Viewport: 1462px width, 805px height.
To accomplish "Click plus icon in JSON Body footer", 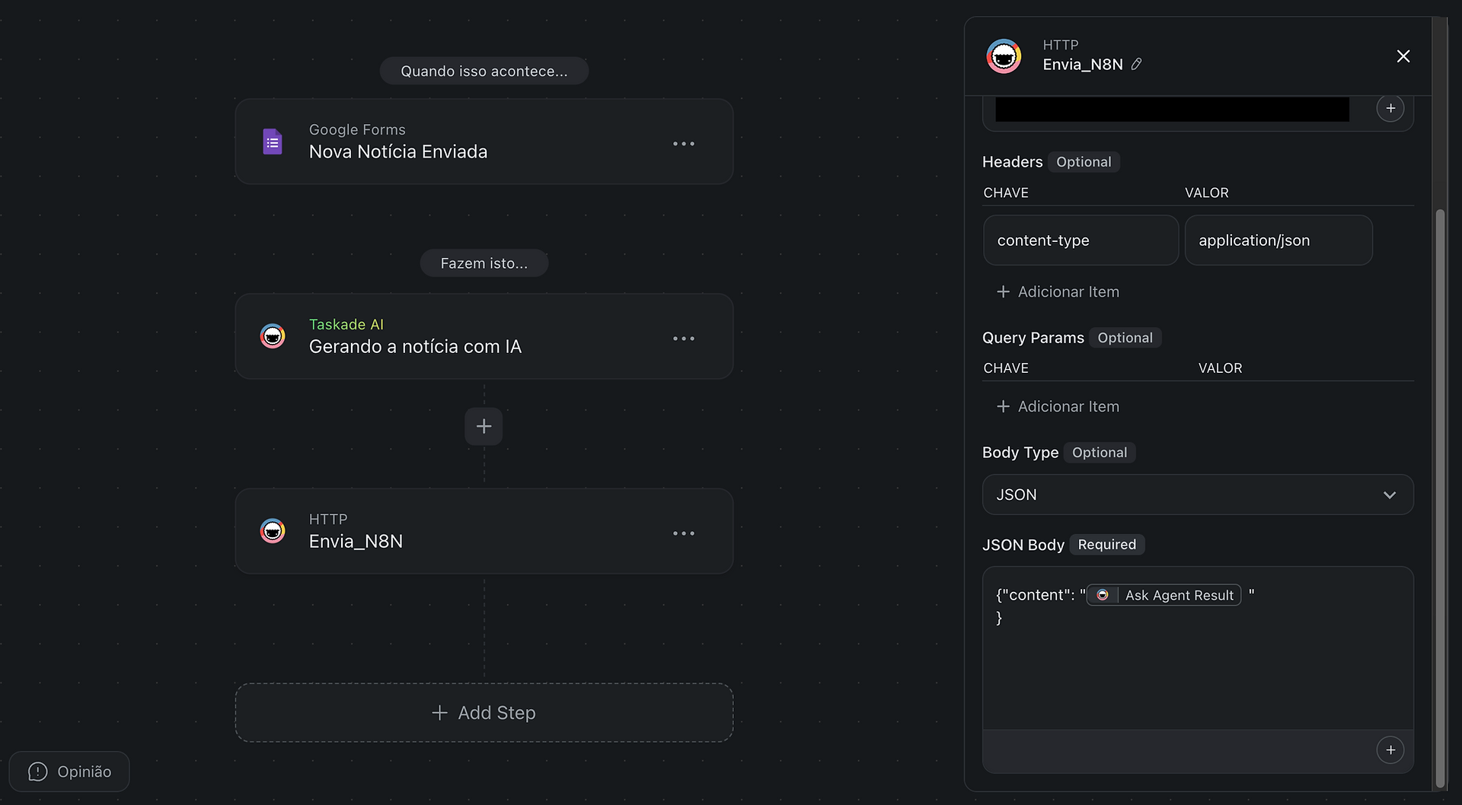I will (x=1390, y=750).
